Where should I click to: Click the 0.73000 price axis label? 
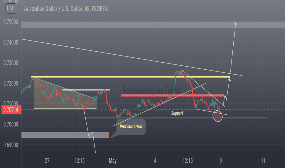11,63
